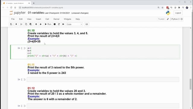Click the text '3 raised to the 5 power is 243'

47,73
